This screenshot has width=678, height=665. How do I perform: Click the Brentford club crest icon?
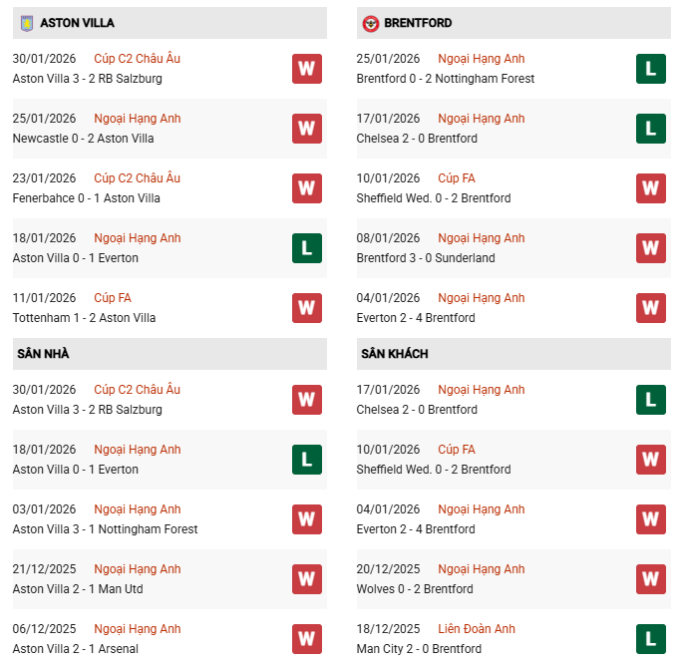(370, 23)
